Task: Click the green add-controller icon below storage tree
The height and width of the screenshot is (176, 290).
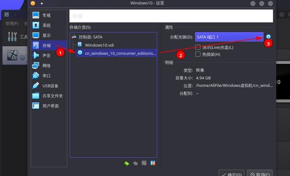Action: (127, 163)
